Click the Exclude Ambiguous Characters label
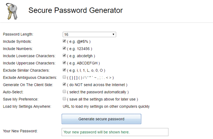 click(30, 78)
